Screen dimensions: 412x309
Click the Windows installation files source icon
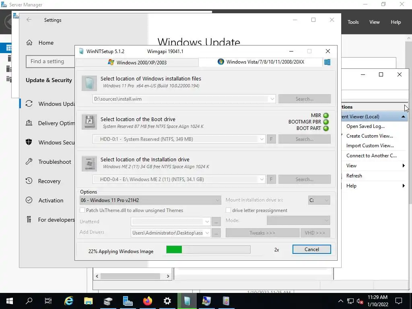click(89, 83)
